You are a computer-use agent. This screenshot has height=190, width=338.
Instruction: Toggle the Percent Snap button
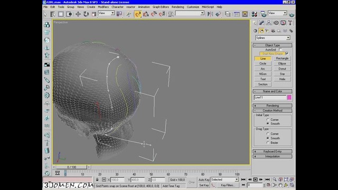pyautogui.click(x=154, y=14)
